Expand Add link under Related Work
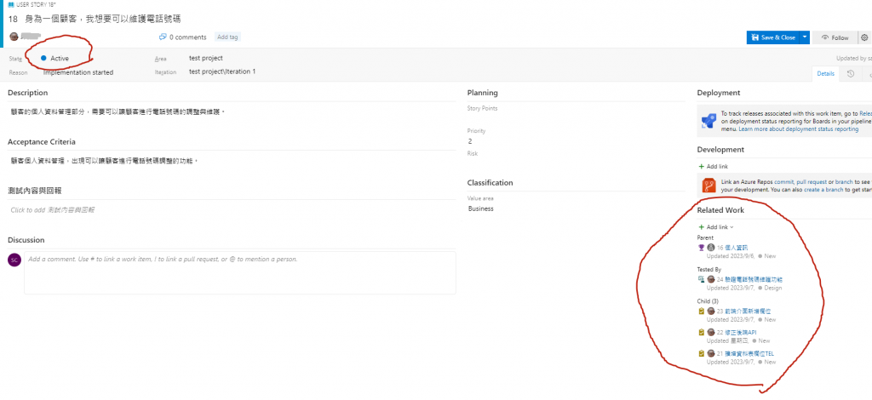This screenshot has width=872, height=400. point(715,227)
